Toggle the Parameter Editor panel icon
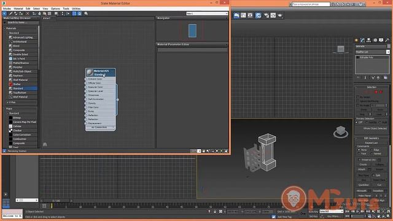 (x=80, y=14)
